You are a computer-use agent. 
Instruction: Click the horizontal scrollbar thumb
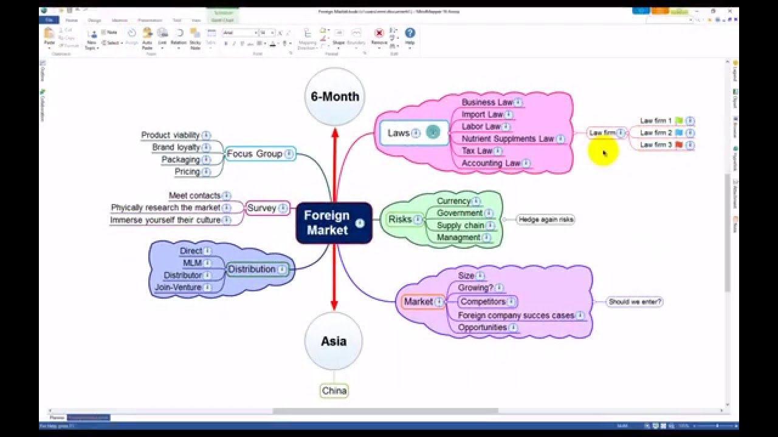coord(386,411)
